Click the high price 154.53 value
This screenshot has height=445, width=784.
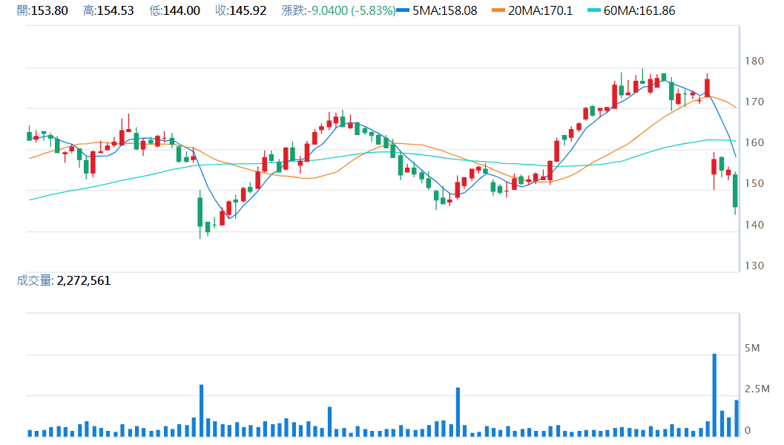click(116, 11)
